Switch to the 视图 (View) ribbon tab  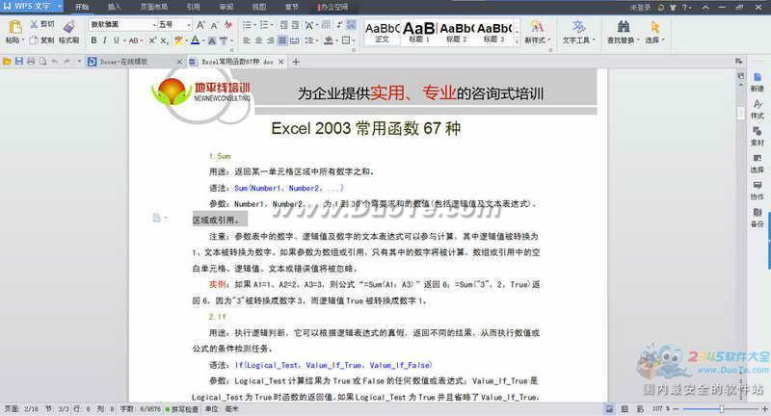click(x=259, y=7)
